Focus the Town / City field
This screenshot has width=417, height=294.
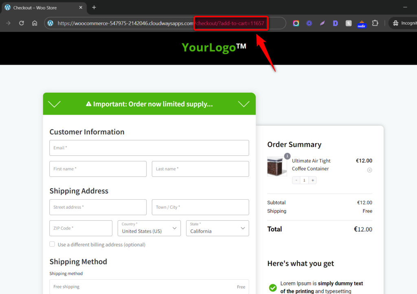pos(200,207)
